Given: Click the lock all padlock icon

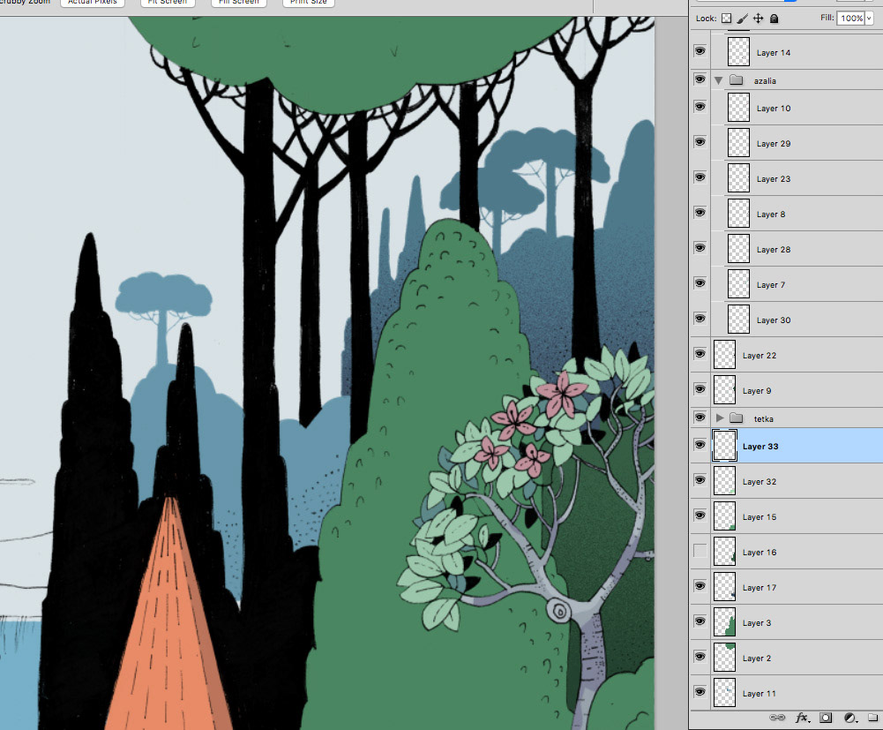Looking at the screenshot, I should (774, 19).
